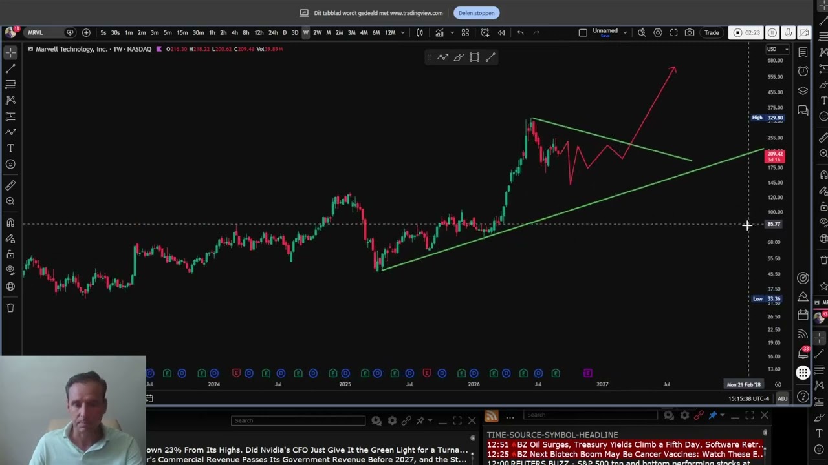The image size is (828, 465).
Task: Open chart settings hexagon icon
Action: click(x=658, y=32)
